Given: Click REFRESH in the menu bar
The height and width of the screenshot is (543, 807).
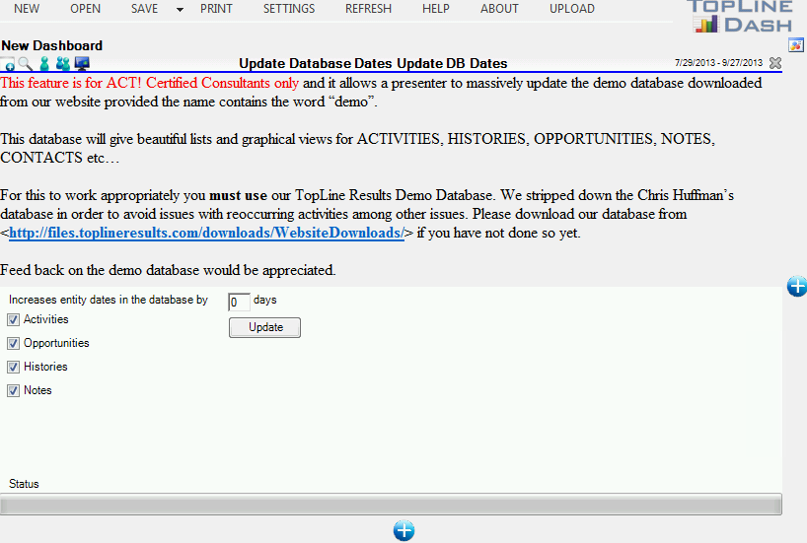Looking at the screenshot, I should click(x=369, y=9).
